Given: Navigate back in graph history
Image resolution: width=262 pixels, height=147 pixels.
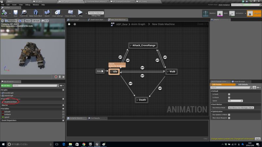Looking at the screenshot, I should coord(69,24).
